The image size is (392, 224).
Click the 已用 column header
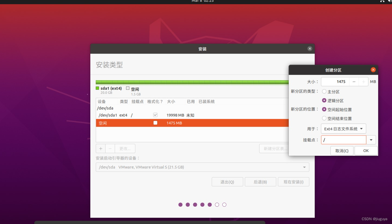point(191,102)
